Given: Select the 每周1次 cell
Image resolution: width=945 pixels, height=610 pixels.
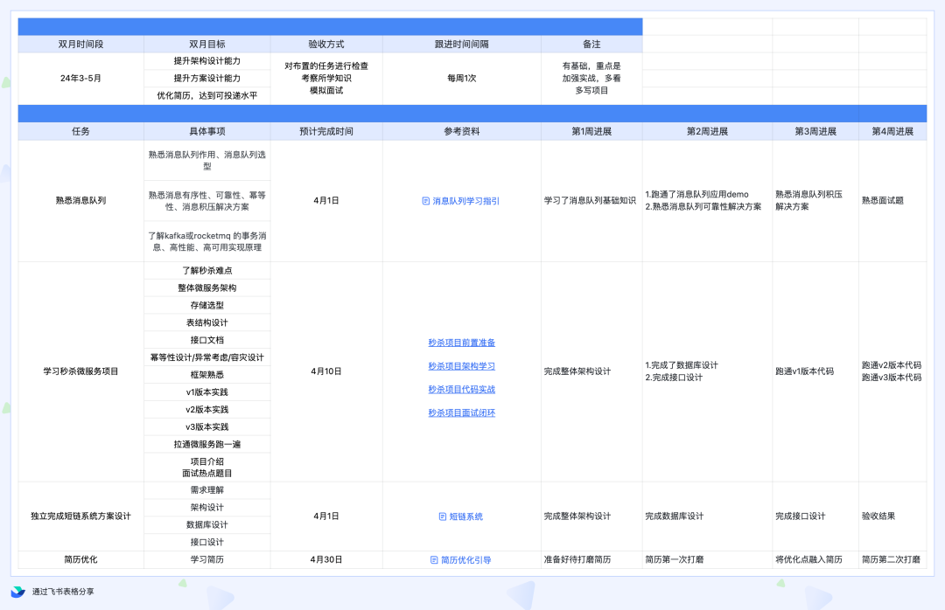Looking at the screenshot, I should (462, 79).
